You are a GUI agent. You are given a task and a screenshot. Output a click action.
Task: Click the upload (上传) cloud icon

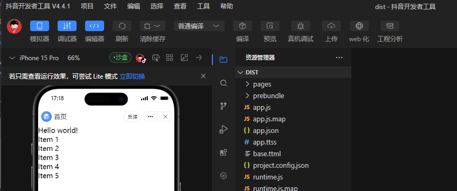[x=331, y=26]
